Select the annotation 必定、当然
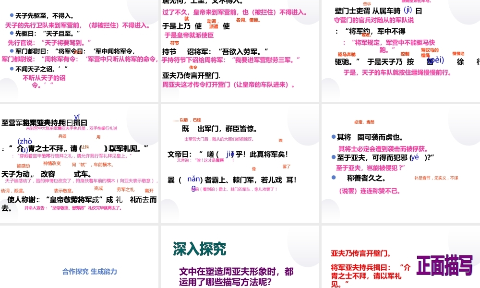The height and width of the screenshot is (288, 480). pyautogui.click(x=364, y=122)
